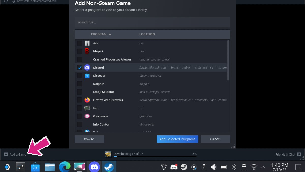Click Add Selected Programs button
The height and width of the screenshot is (172, 305).
[177, 139]
